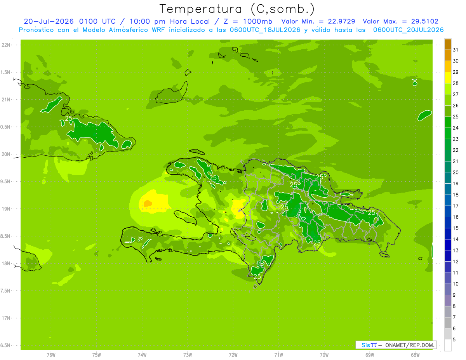
Task: Click the '17N' latitude axis label
Action: click(x=6, y=318)
